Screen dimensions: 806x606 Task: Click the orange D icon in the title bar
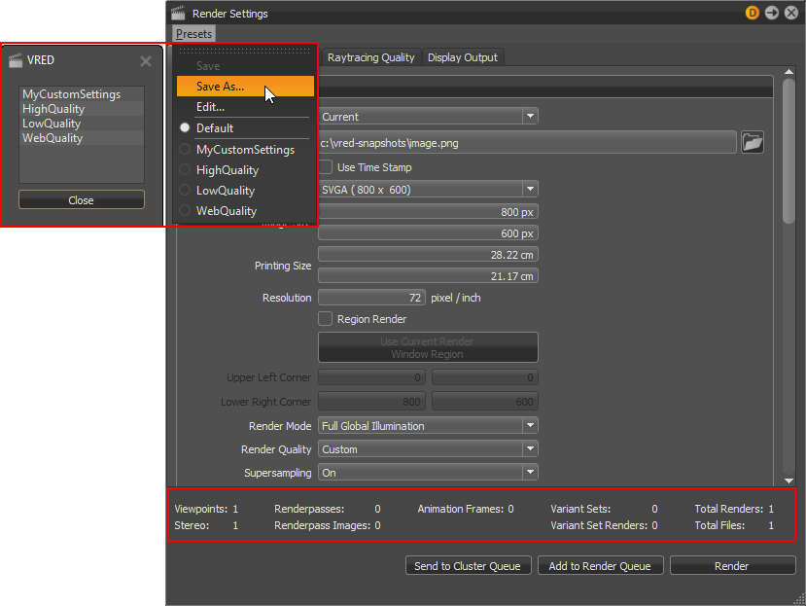click(751, 13)
